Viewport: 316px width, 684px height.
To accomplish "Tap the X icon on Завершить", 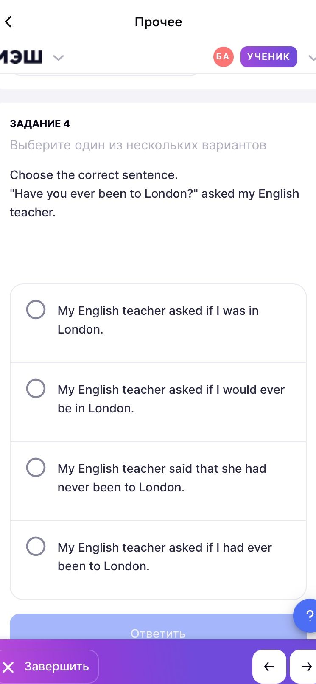I will (8, 667).
